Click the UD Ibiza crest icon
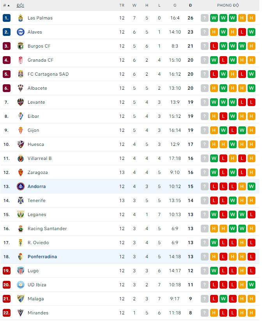This screenshot has width=262, height=321. (x=21, y=285)
